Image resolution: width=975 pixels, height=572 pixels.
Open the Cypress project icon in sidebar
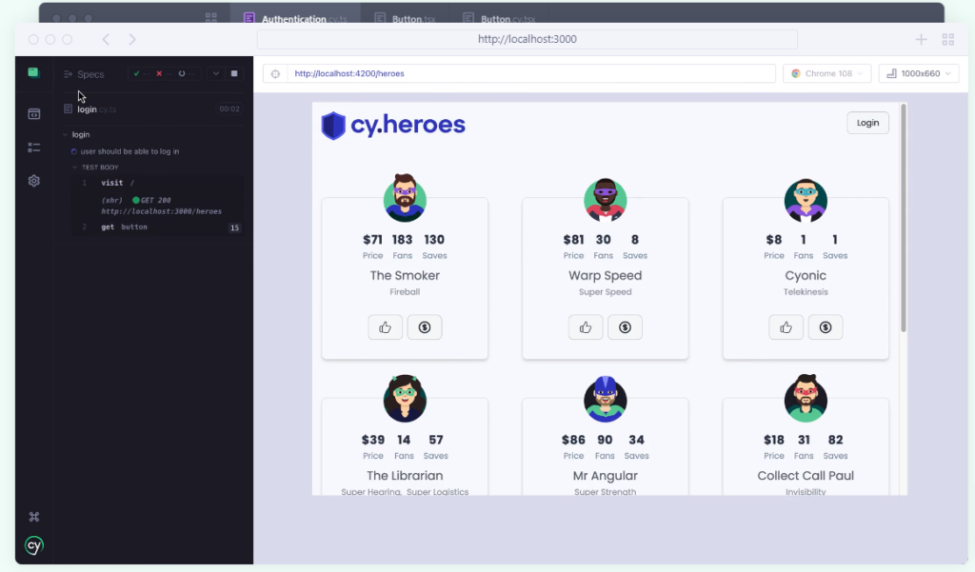click(33, 72)
